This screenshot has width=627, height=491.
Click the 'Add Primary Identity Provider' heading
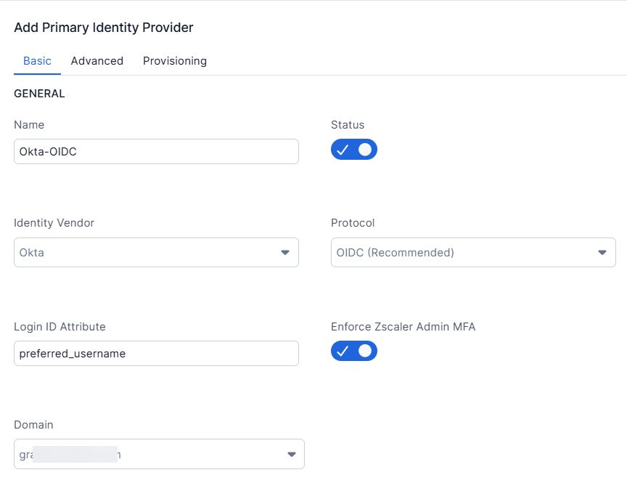104,28
